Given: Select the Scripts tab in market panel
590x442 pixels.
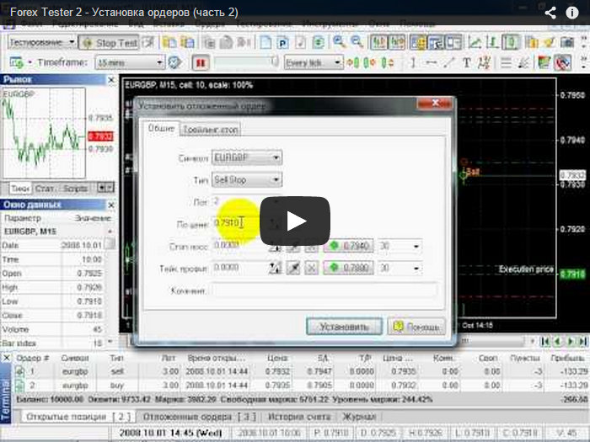Looking at the screenshot, I should 75,189.
